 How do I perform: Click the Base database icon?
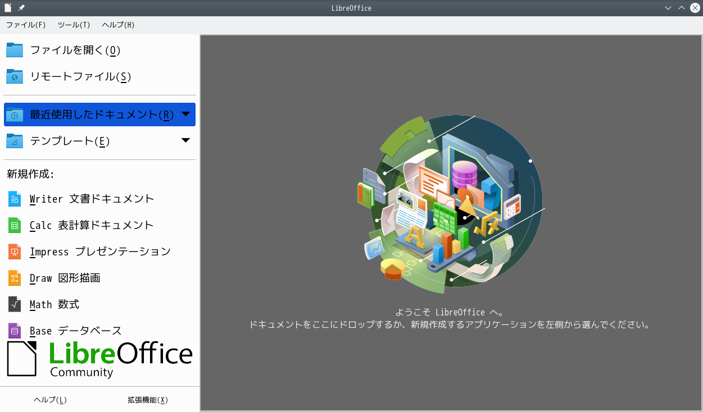(x=15, y=331)
